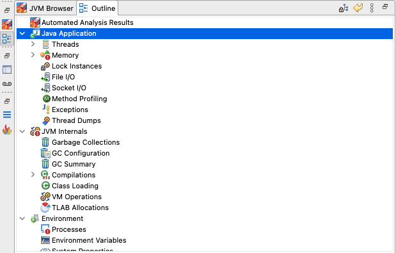Open the Exceptions page
396x253 pixels.
[70, 110]
